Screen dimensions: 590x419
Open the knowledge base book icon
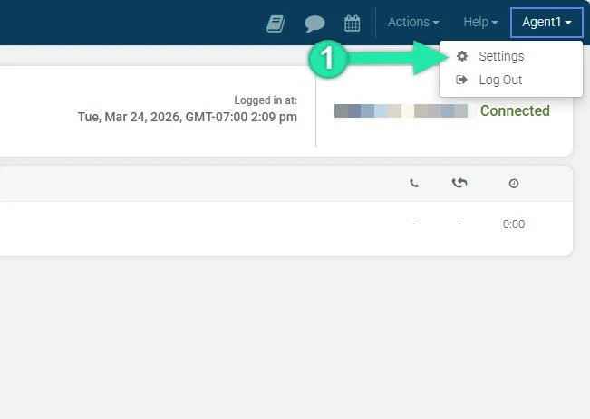pos(276,24)
